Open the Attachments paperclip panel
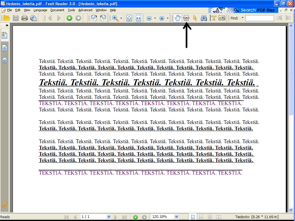 point(5,204)
